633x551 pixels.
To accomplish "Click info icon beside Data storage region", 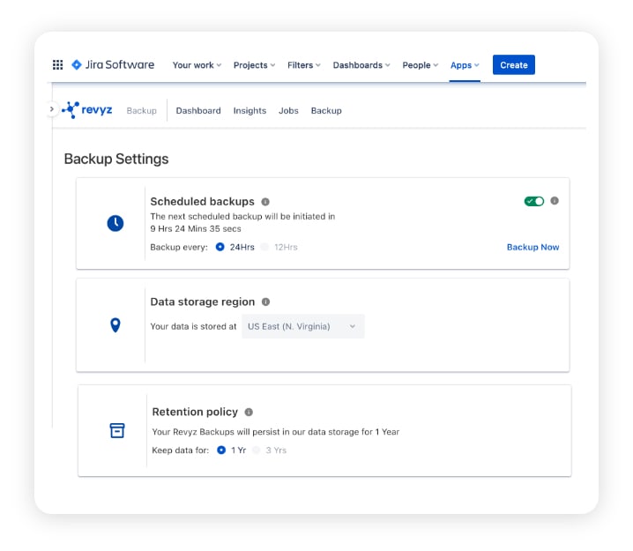I will coord(265,302).
